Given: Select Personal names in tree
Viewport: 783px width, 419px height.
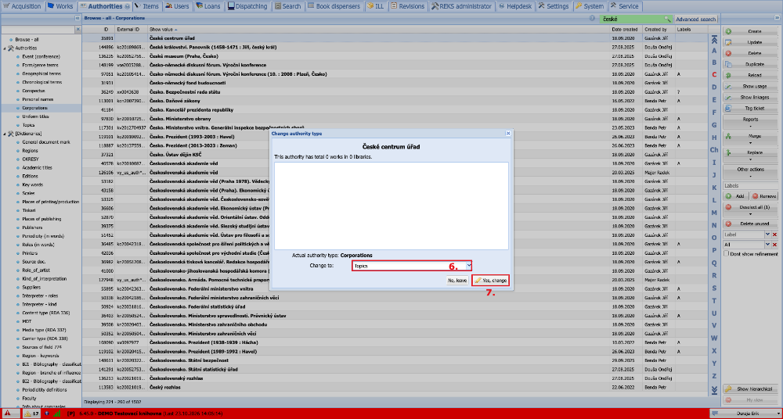Looking at the screenshot, I should [x=38, y=99].
